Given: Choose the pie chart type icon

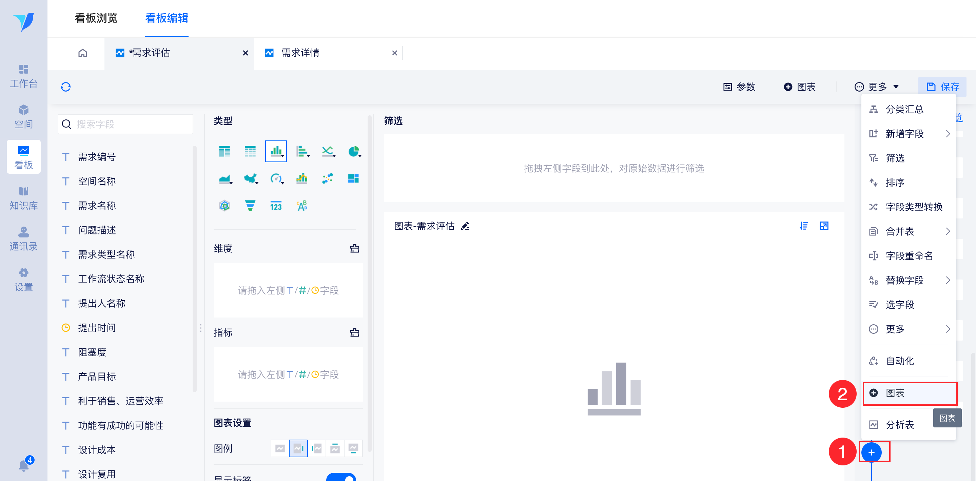Looking at the screenshot, I should 354,152.
